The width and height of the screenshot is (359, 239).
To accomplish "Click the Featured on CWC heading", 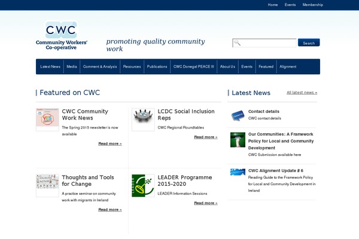I will pos(70,93).
